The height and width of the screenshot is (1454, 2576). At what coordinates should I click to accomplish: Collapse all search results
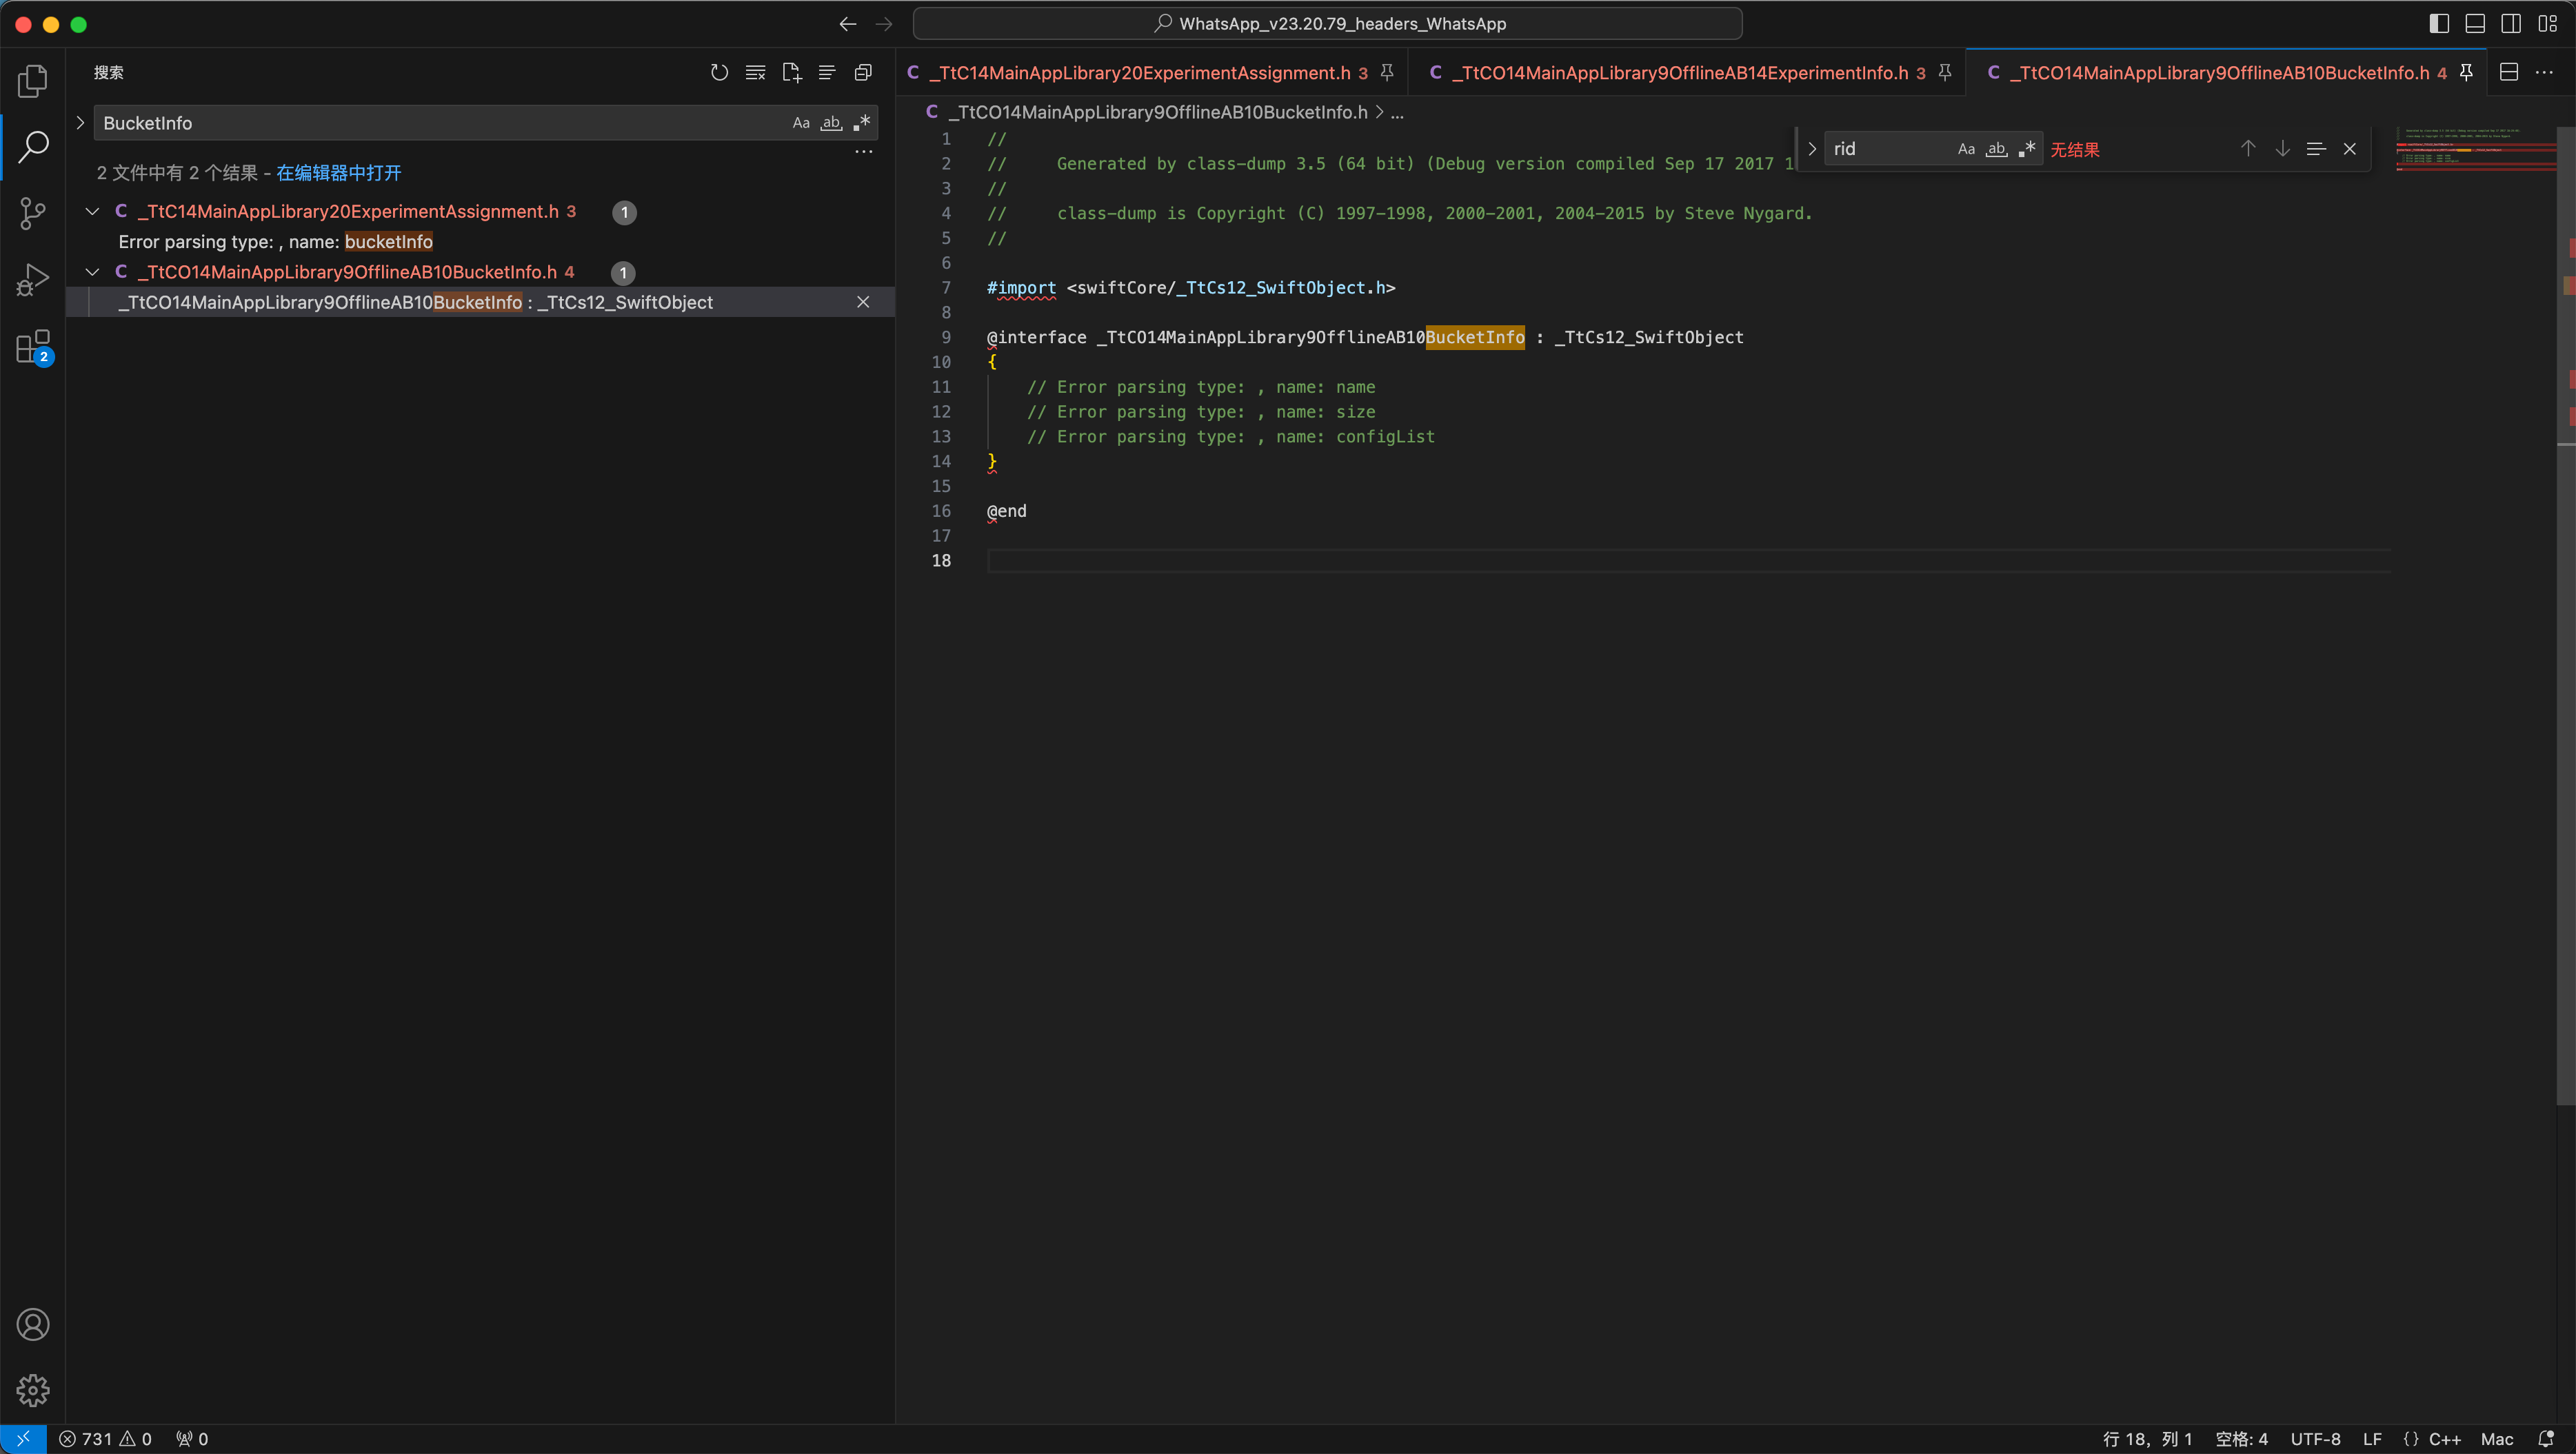click(x=863, y=72)
